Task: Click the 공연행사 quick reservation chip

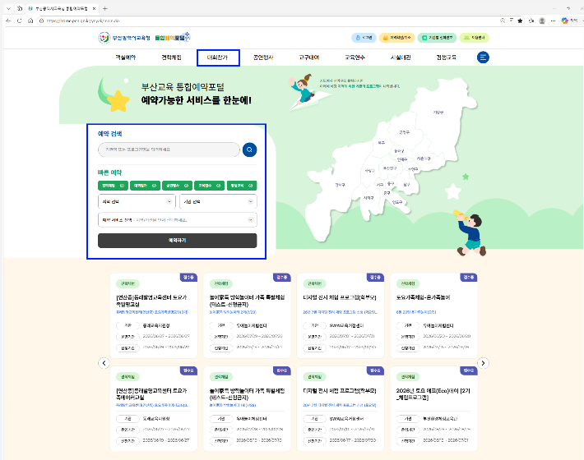Action: 178,186
